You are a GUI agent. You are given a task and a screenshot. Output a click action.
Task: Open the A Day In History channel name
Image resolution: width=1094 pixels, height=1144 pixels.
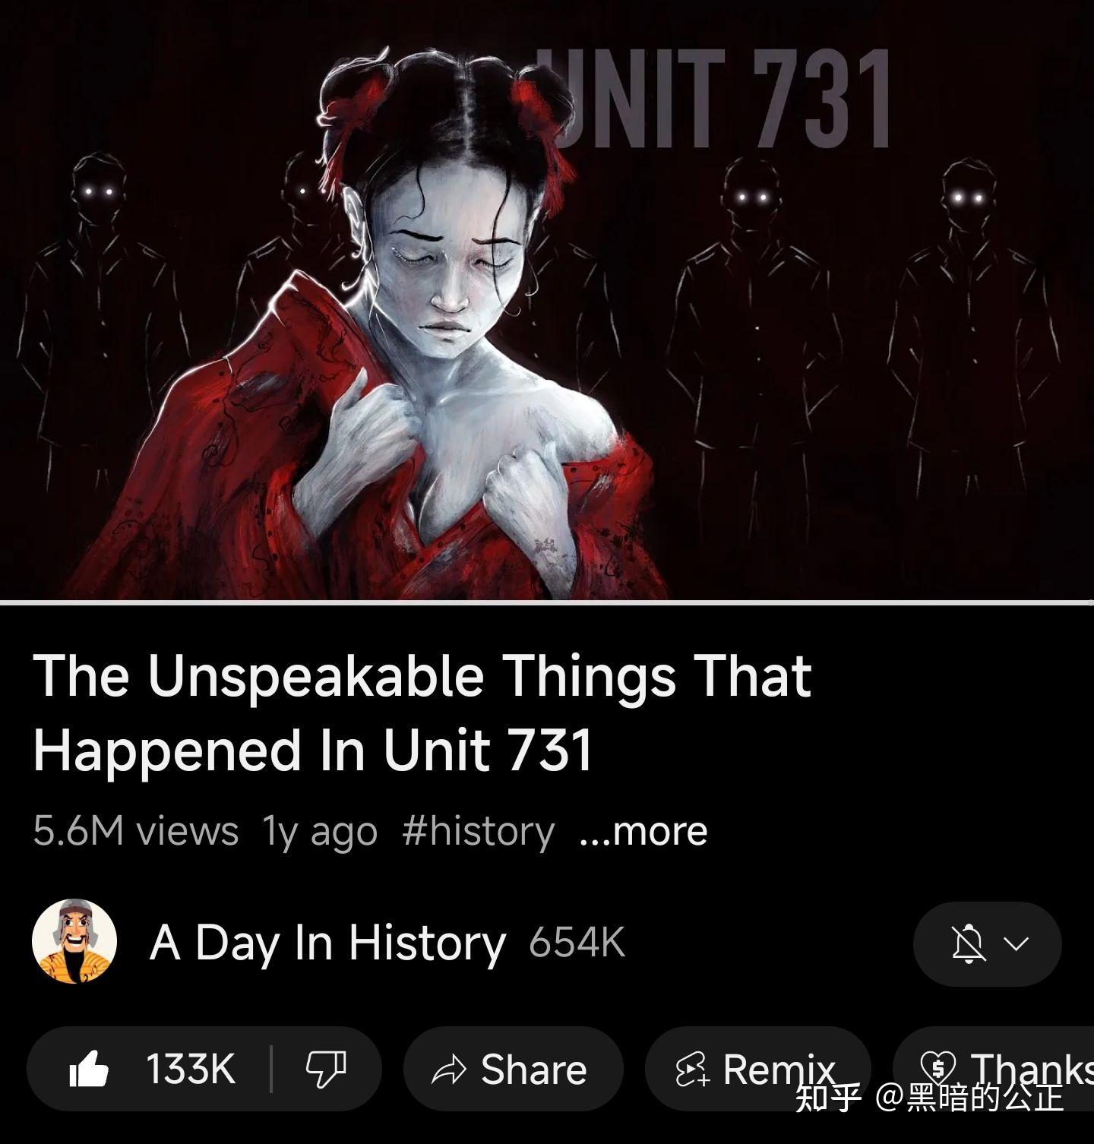[327, 943]
